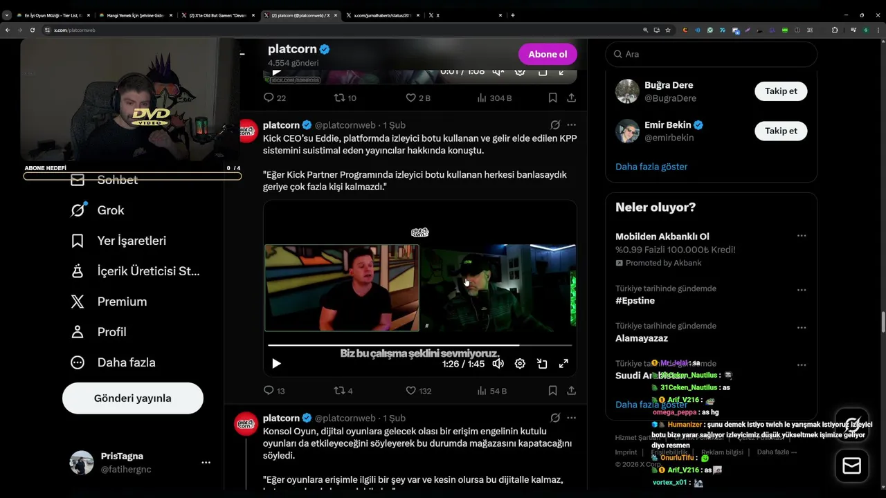Open the browser extensions puzzle icon
Viewport: 886px width, 498px height.
(x=835, y=30)
